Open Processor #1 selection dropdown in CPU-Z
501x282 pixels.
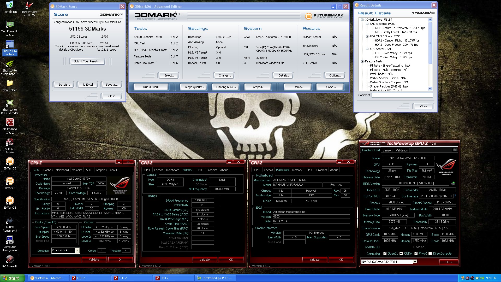(77, 250)
